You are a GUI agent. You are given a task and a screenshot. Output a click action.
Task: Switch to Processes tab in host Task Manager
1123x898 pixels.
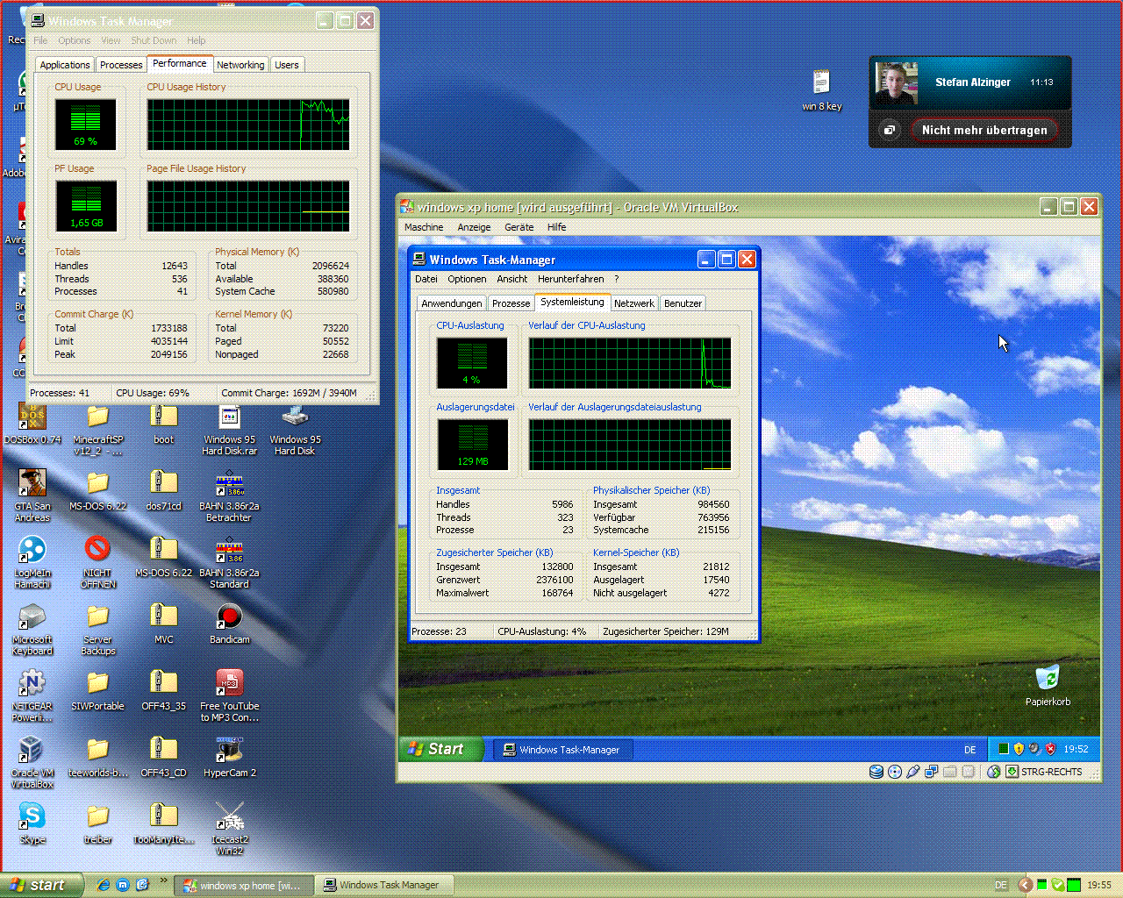pyautogui.click(x=121, y=65)
